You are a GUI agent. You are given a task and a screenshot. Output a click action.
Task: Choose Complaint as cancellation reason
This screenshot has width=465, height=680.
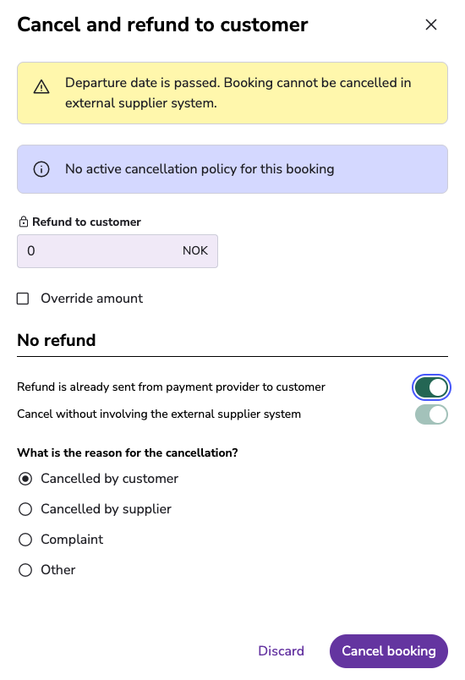[x=25, y=540]
